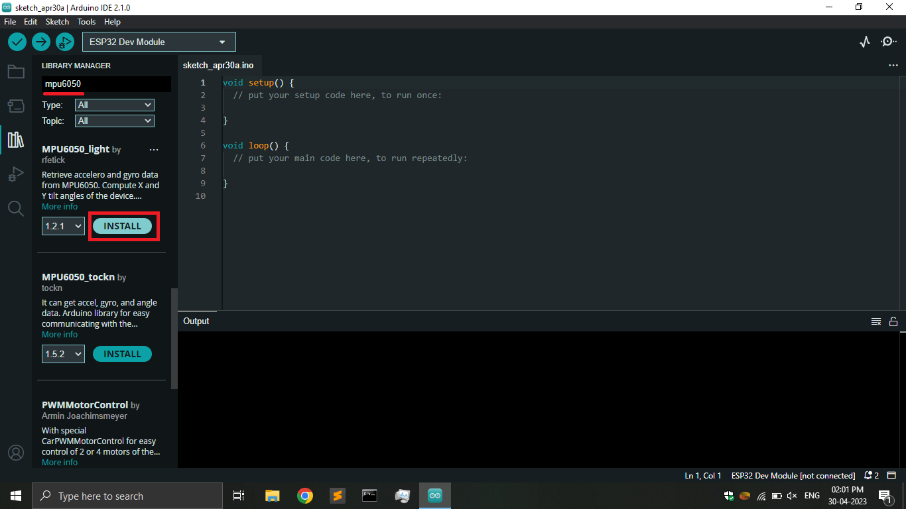Screen dimensions: 906x509
Task: Open the Type filter dropdown
Action: tap(114, 105)
